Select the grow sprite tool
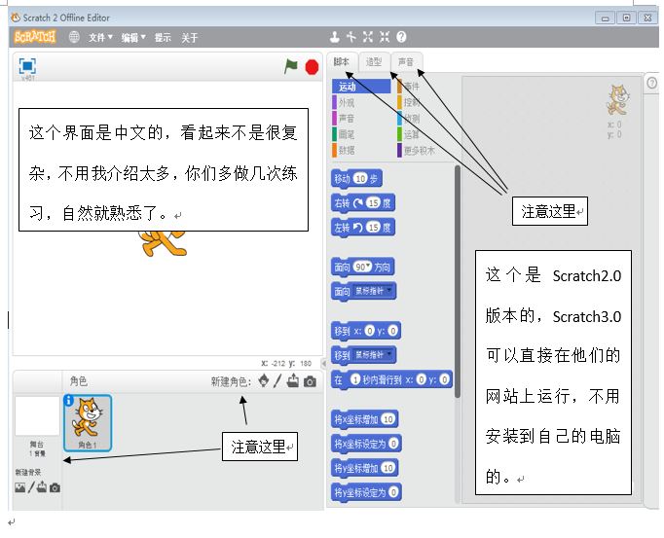This screenshot has width=664, height=538. coord(368,37)
